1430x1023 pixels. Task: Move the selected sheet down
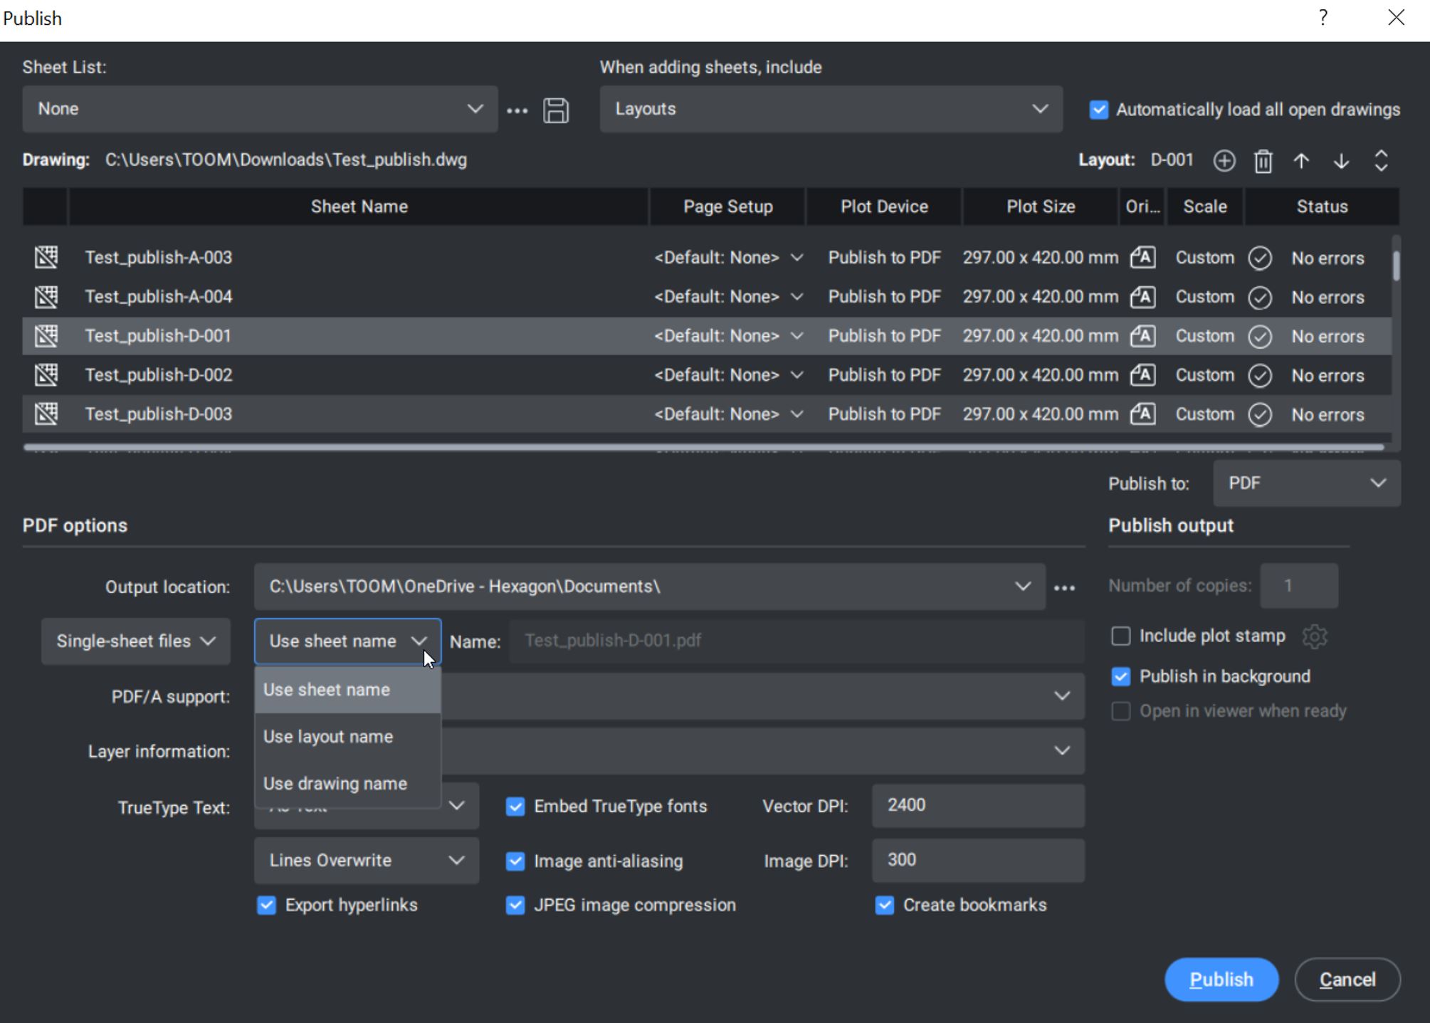1341,160
